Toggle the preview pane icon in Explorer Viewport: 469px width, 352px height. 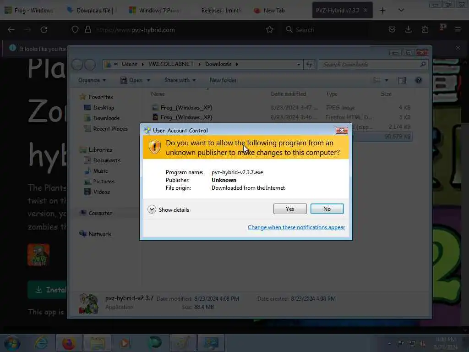[x=402, y=80]
